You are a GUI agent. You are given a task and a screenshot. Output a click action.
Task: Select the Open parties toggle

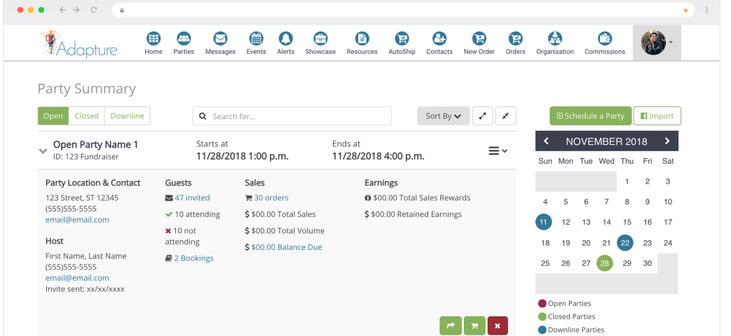coord(53,116)
